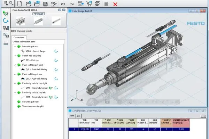Click refresh icon next to SNCB Swivel flange
Viewport: 209px width, 139px height.
pos(56,51)
